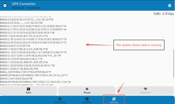Select the $GNGSA,A,3,07,03,02 line
Screen dimensions: 175x104
21,23
